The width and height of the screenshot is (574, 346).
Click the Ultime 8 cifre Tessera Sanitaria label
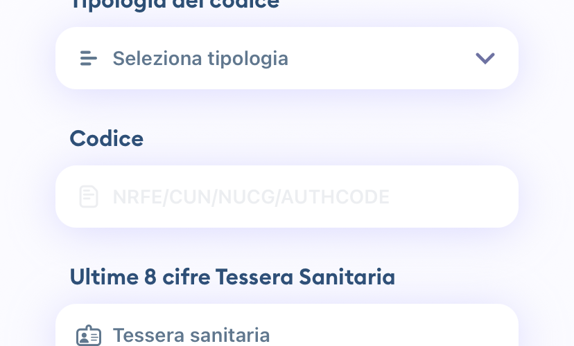(232, 277)
